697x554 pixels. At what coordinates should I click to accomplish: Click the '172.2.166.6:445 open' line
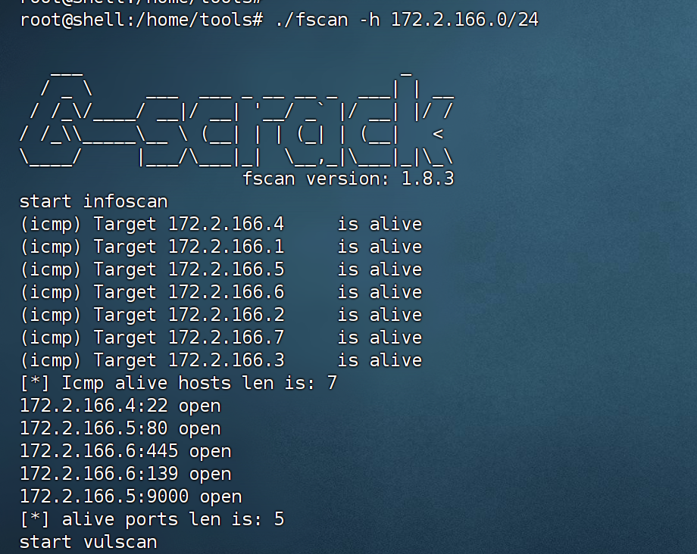coord(126,451)
